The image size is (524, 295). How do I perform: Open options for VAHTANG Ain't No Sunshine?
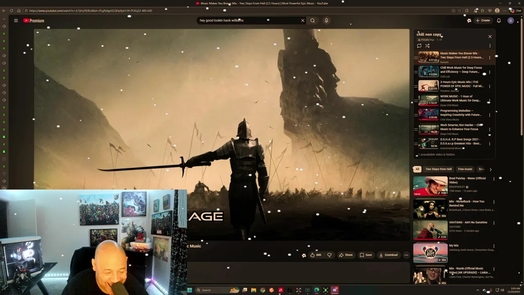tap(494, 223)
